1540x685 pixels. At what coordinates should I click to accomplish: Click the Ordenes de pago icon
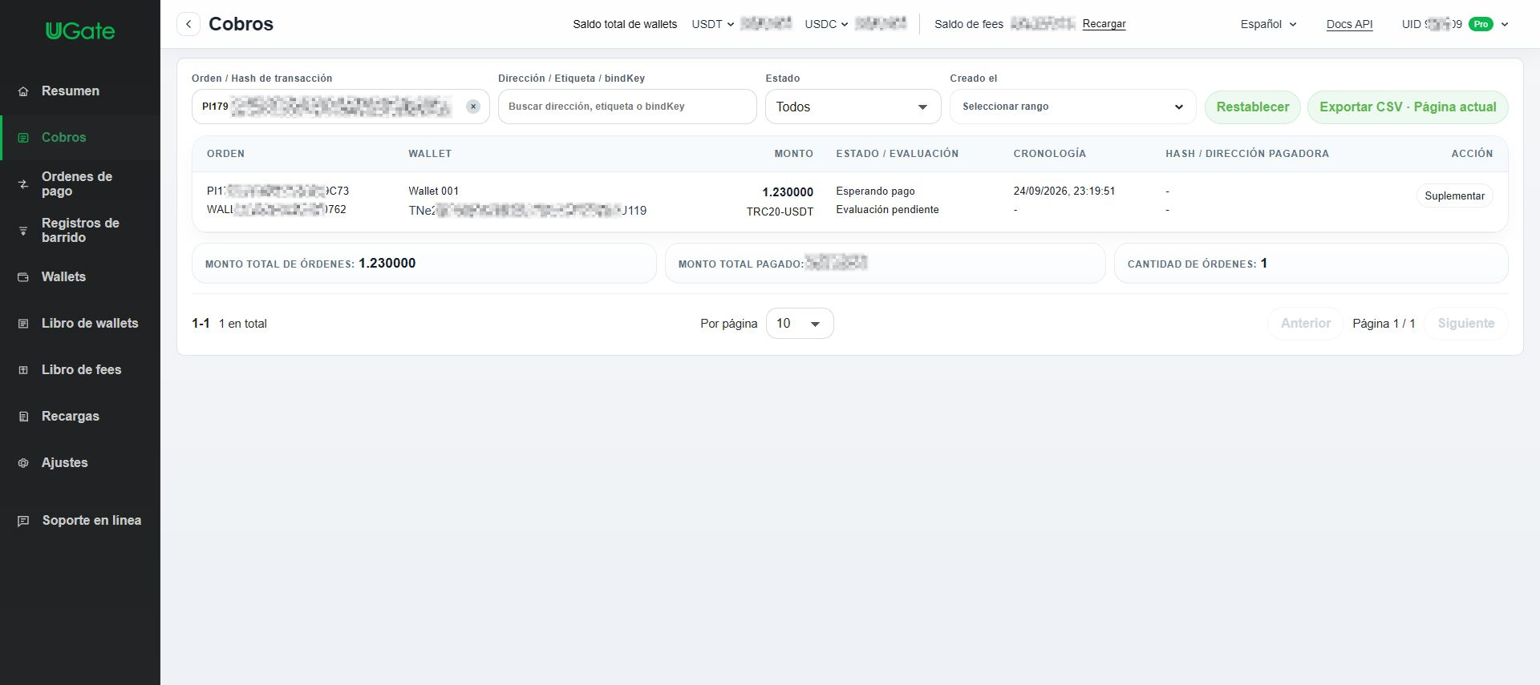[23, 184]
